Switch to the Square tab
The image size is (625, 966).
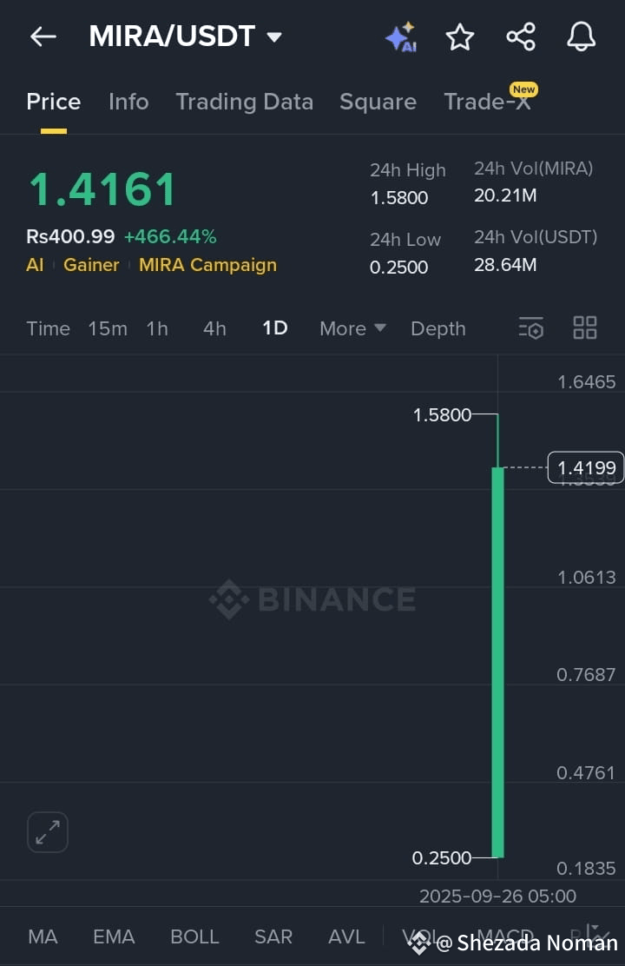(378, 102)
